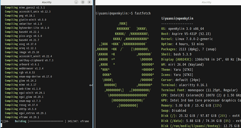
Task: Click the 'Uptime: 4 hours, 53 mins' line
Action: pos(183,44)
